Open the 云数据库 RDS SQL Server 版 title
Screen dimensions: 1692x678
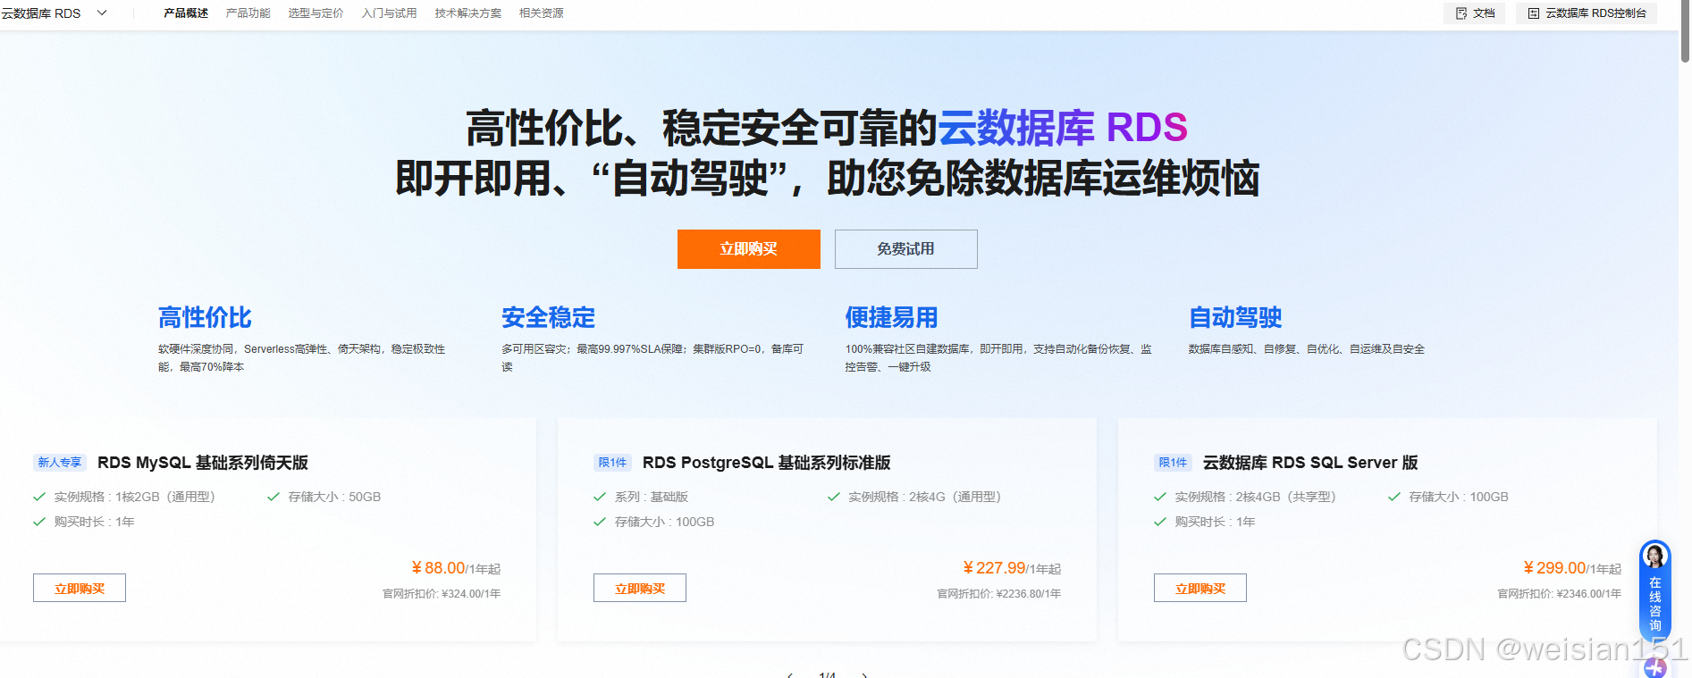coord(1310,463)
